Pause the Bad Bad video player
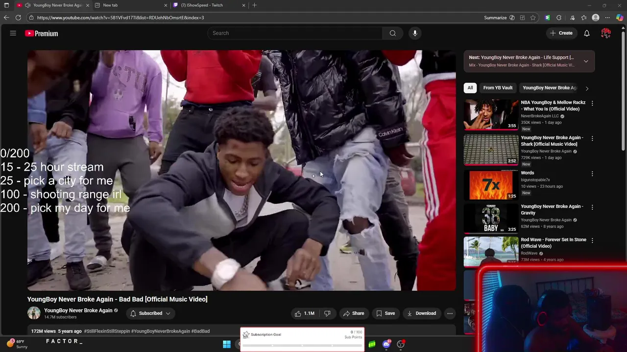Image resolution: width=627 pixels, height=352 pixels. 241,170
